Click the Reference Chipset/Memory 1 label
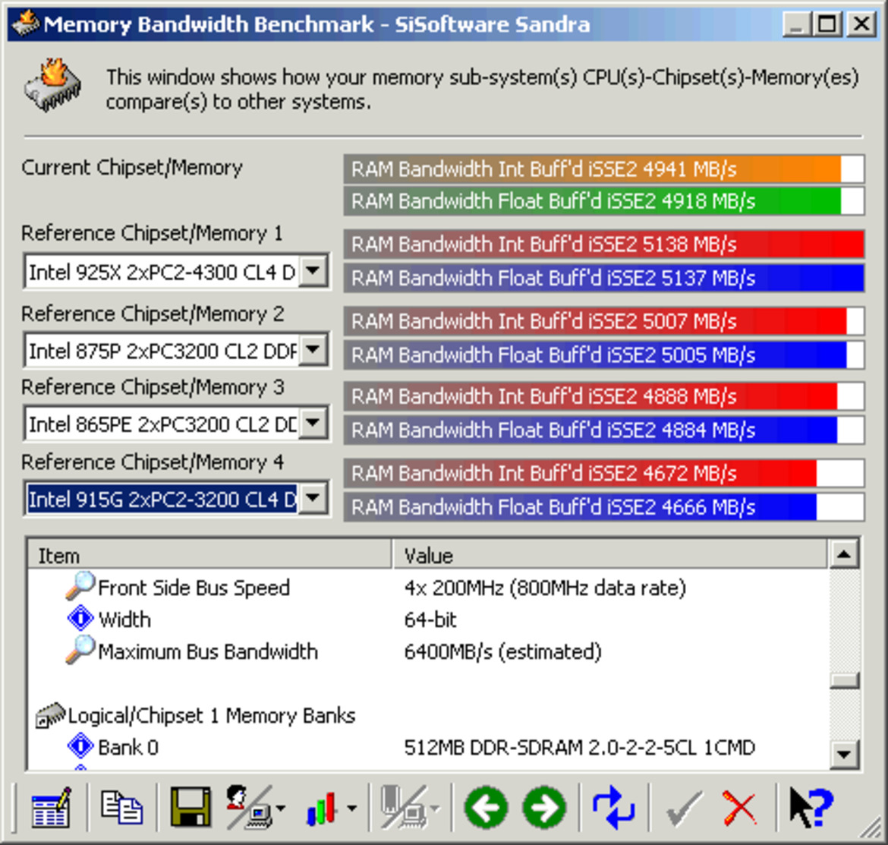The width and height of the screenshot is (888, 845). [152, 233]
